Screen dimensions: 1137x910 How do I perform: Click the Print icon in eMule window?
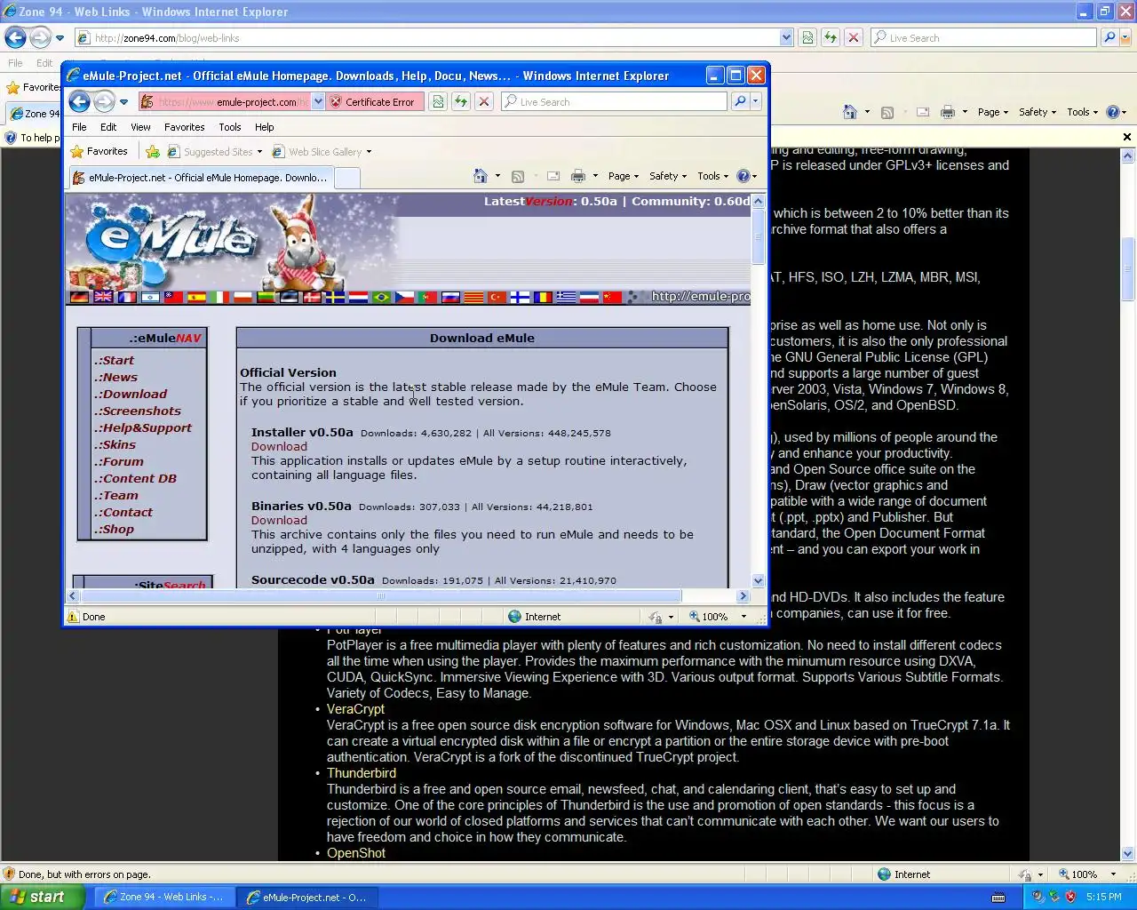pyautogui.click(x=578, y=176)
